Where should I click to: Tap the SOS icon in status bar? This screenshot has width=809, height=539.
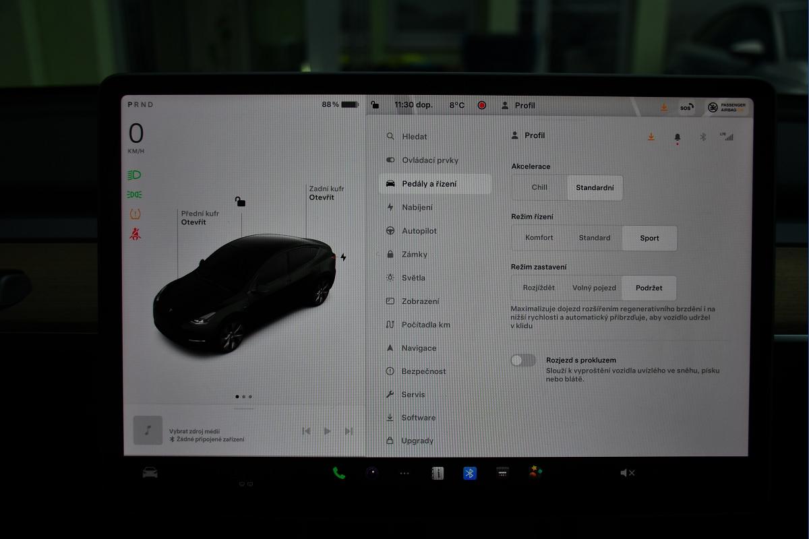686,108
